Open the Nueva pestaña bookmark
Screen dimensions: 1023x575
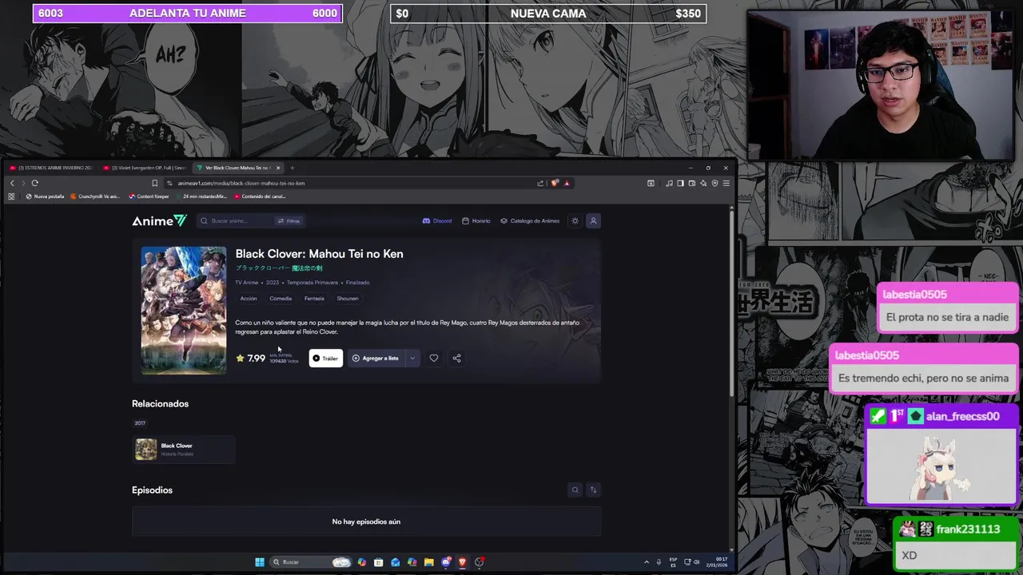click(x=45, y=196)
